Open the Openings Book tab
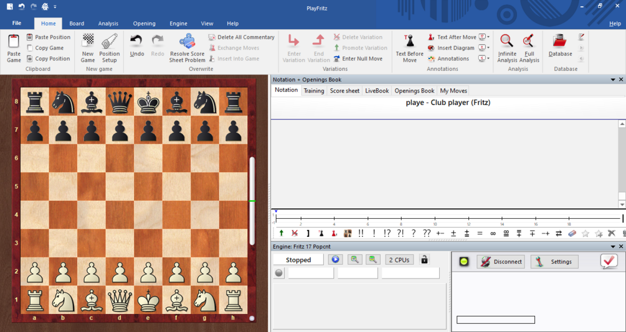The height and width of the screenshot is (332, 626). (414, 91)
